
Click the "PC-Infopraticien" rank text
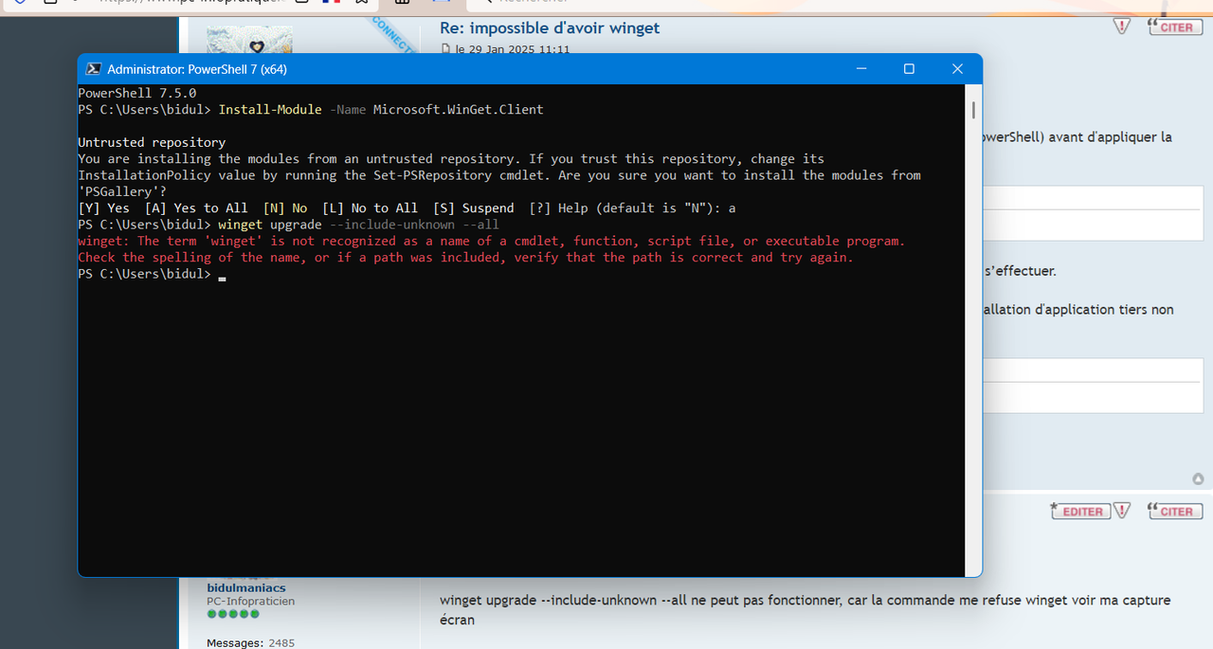coord(251,601)
